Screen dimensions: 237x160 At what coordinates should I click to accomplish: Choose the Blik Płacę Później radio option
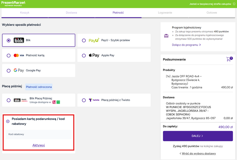[x=9, y=100]
